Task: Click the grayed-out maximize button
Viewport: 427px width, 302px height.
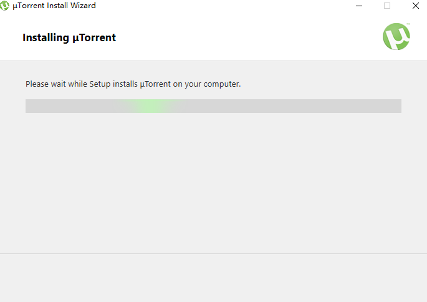Action: 387,6
